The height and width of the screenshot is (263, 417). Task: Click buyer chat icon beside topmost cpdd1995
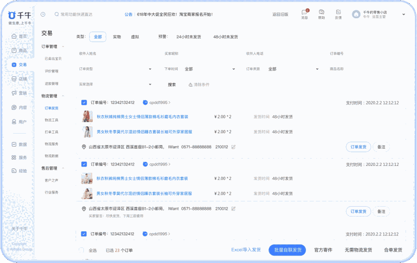pyautogui.click(x=145, y=102)
